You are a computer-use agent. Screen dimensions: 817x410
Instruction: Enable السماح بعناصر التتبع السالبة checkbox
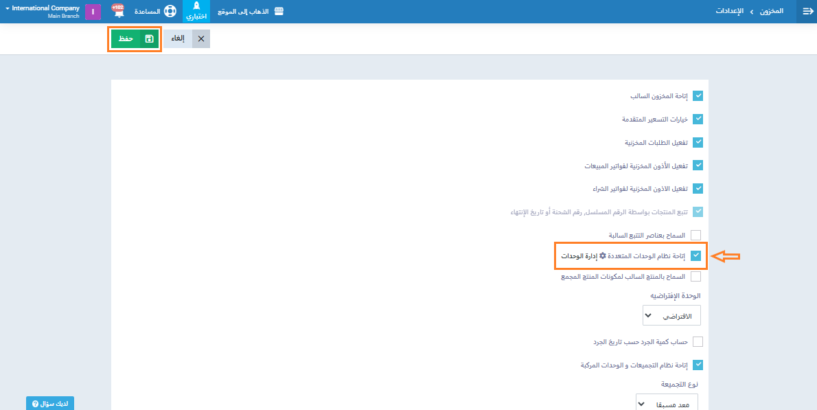pyautogui.click(x=696, y=235)
